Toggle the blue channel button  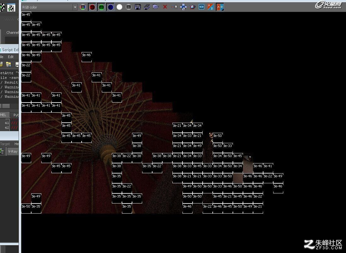[110, 7]
